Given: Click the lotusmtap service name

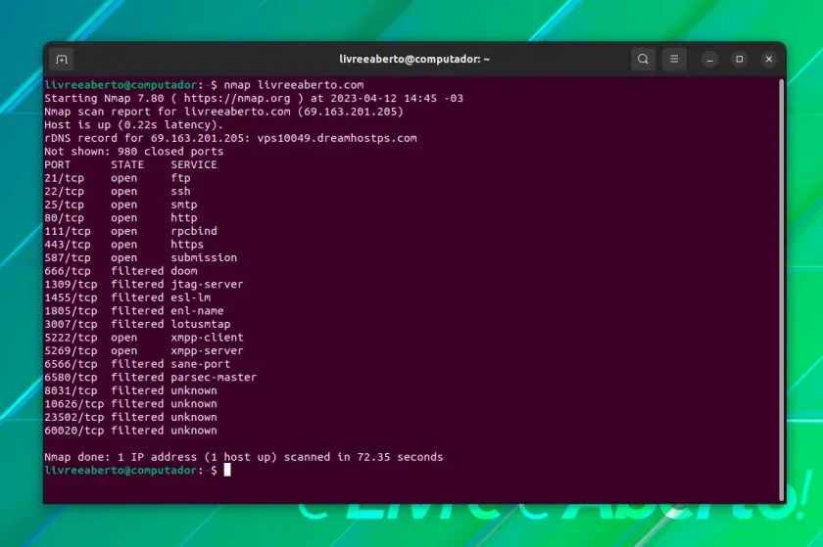Looking at the screenshot, I should click(201, 324).
